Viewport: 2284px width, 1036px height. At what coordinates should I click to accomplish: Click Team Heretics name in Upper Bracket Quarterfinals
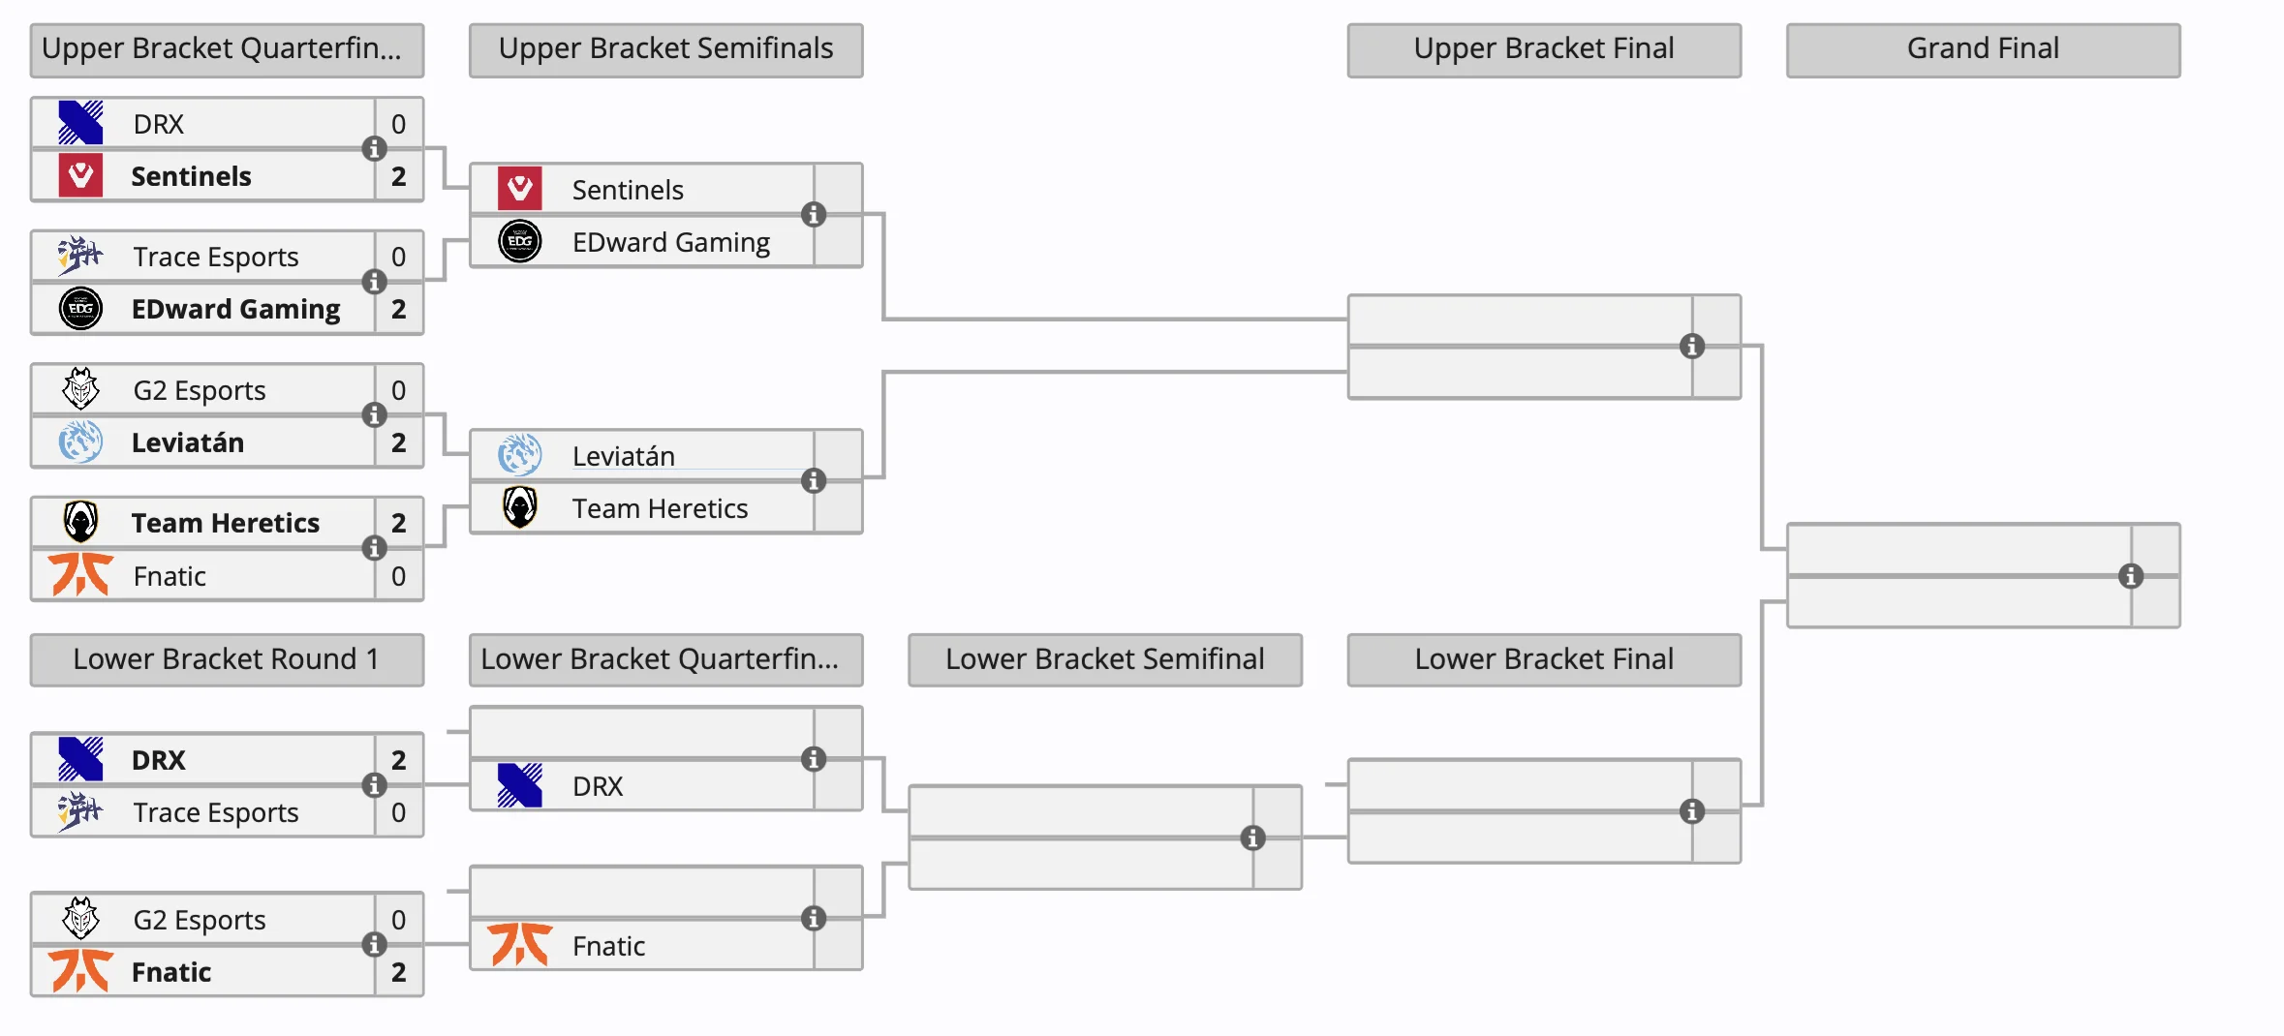coord(225,523)
